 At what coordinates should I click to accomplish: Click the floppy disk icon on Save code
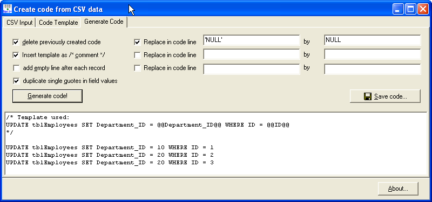point(368,96)
